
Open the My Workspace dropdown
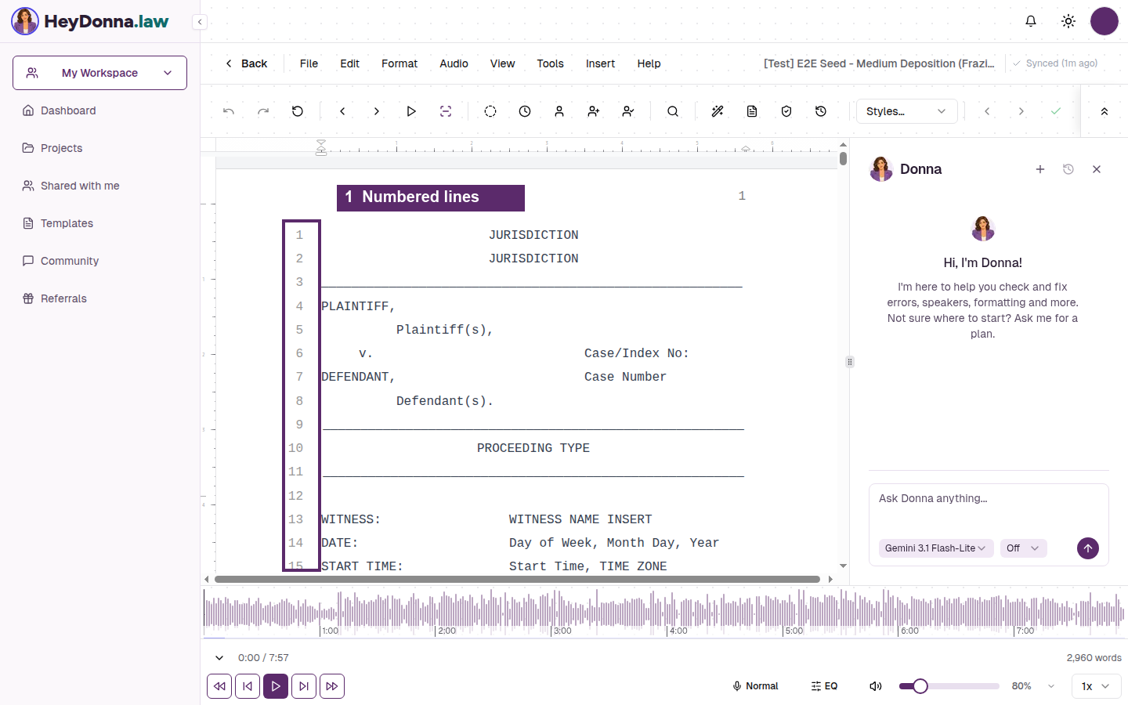[x=99, y=73]
